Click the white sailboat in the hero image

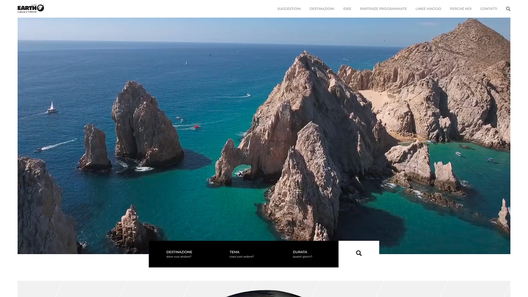pos(51,107)
